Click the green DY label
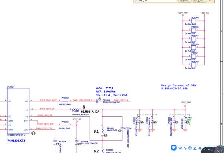 [x=189, y=120]
